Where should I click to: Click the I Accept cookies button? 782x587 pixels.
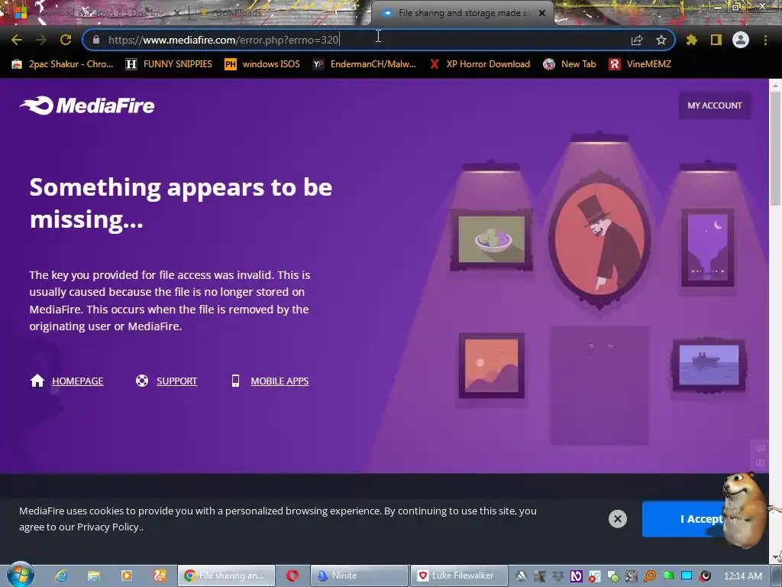pyautogui.click(x=683, y=519)
